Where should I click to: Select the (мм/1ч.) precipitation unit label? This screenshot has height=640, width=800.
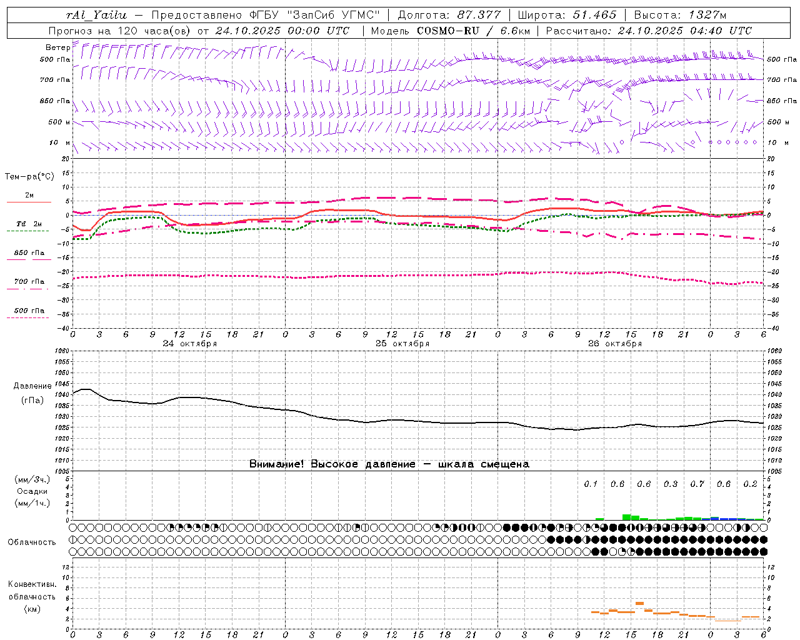[x=32, y=503]
